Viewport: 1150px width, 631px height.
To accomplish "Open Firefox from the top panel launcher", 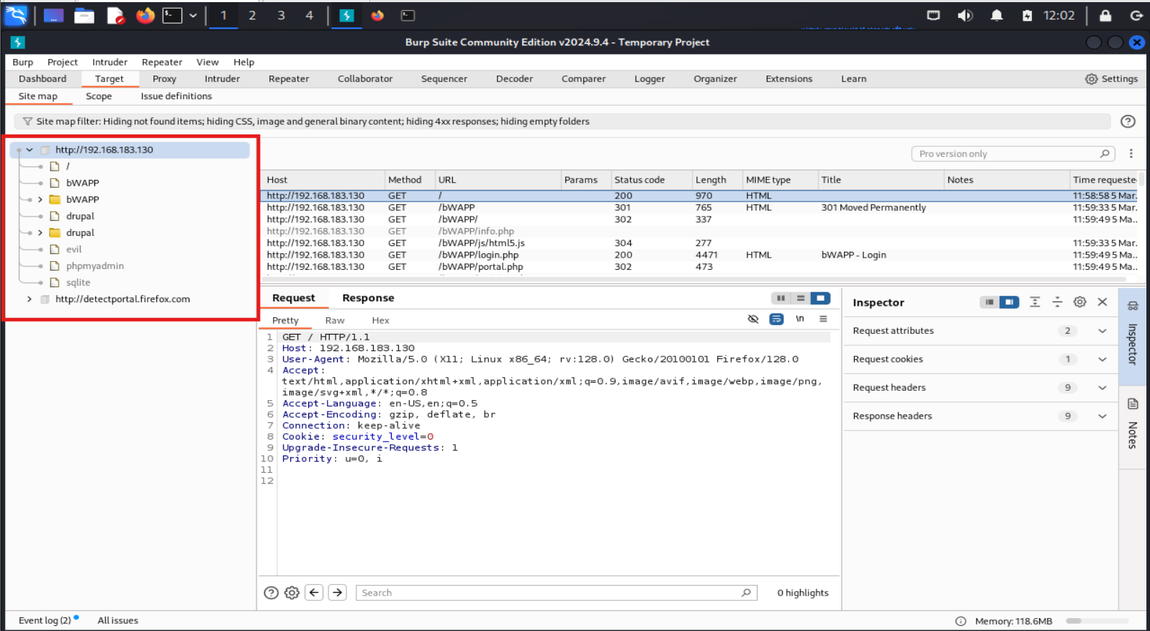I will point(145,15).
